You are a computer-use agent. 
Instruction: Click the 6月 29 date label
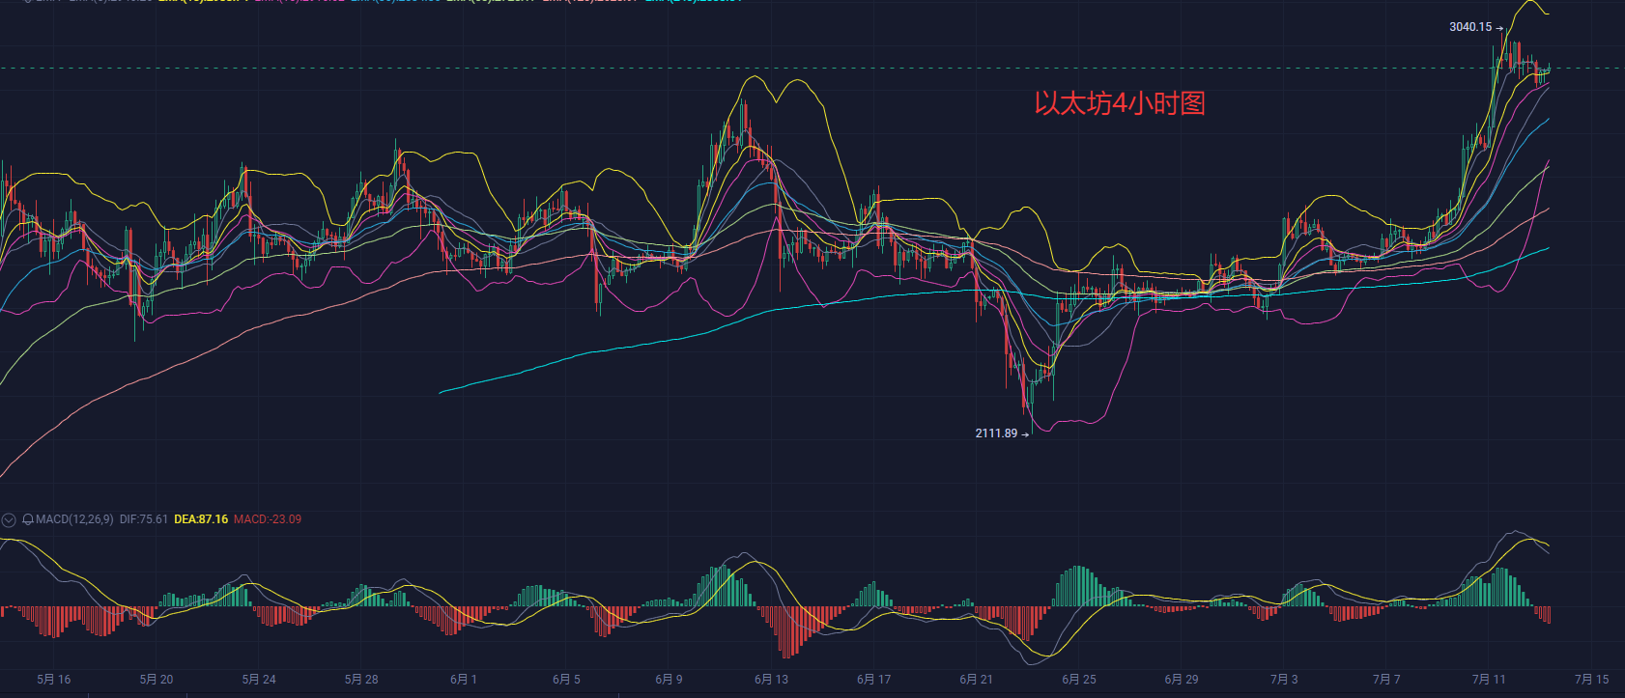pyautogui.click(x=1182, y=680)
